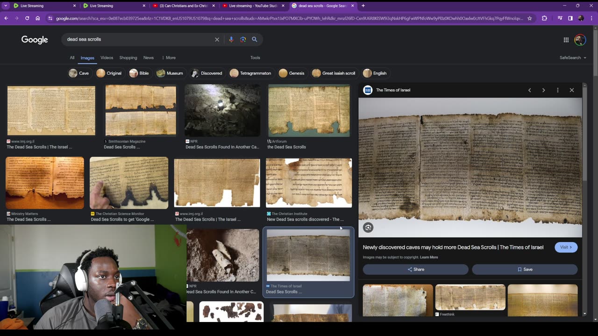Open Google Lens camera search icon
598x336 pixels.
coord(243,40)
